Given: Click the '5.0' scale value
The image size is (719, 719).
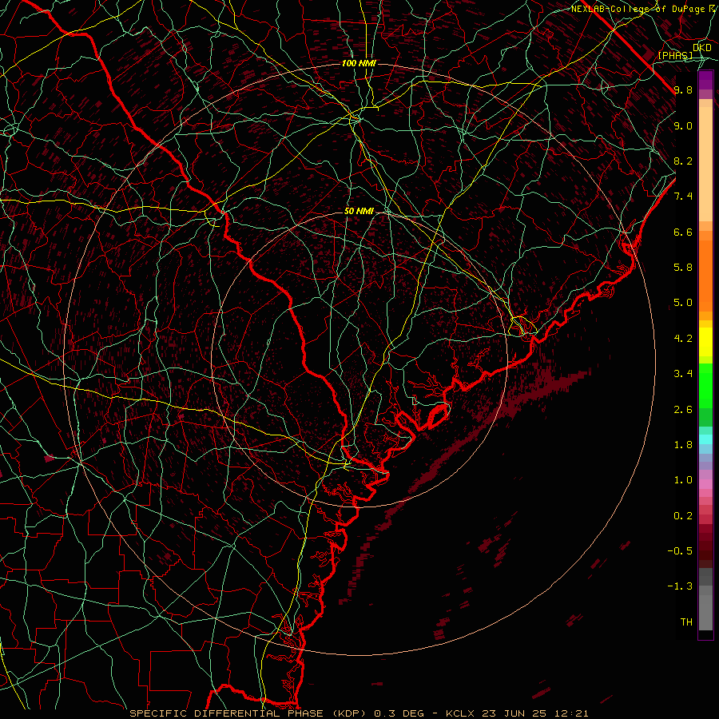Looking at the screenshot, I should (683, 303).
